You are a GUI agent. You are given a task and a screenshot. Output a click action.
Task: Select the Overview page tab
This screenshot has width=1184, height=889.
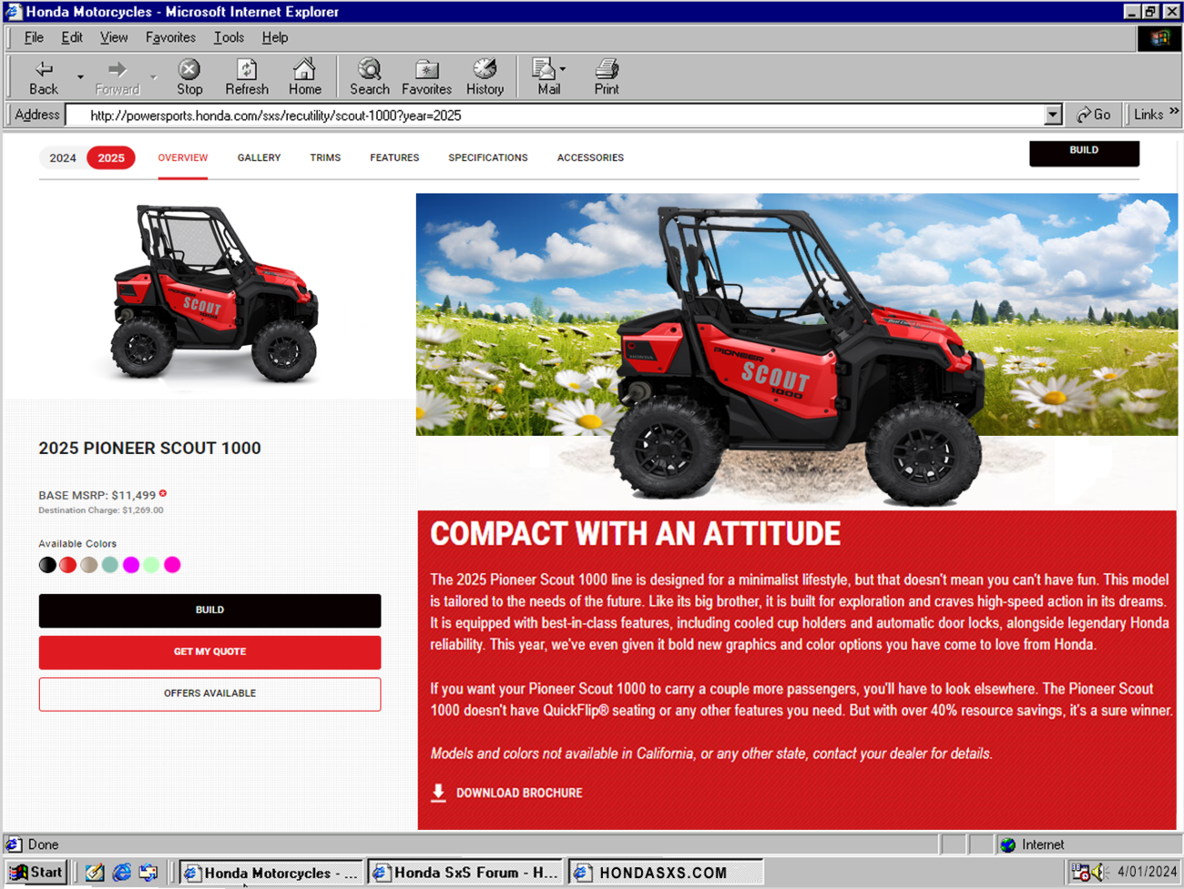(183, 158)
